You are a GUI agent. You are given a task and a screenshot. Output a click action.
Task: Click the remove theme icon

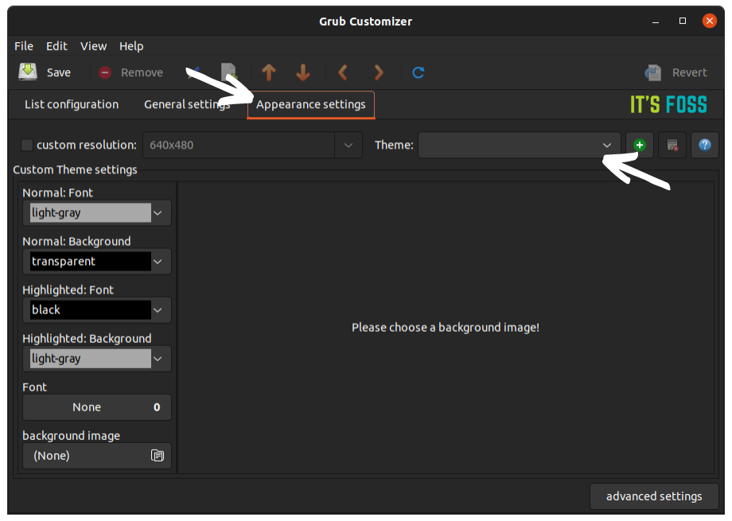pyautogui.click(x=672, y=146)
